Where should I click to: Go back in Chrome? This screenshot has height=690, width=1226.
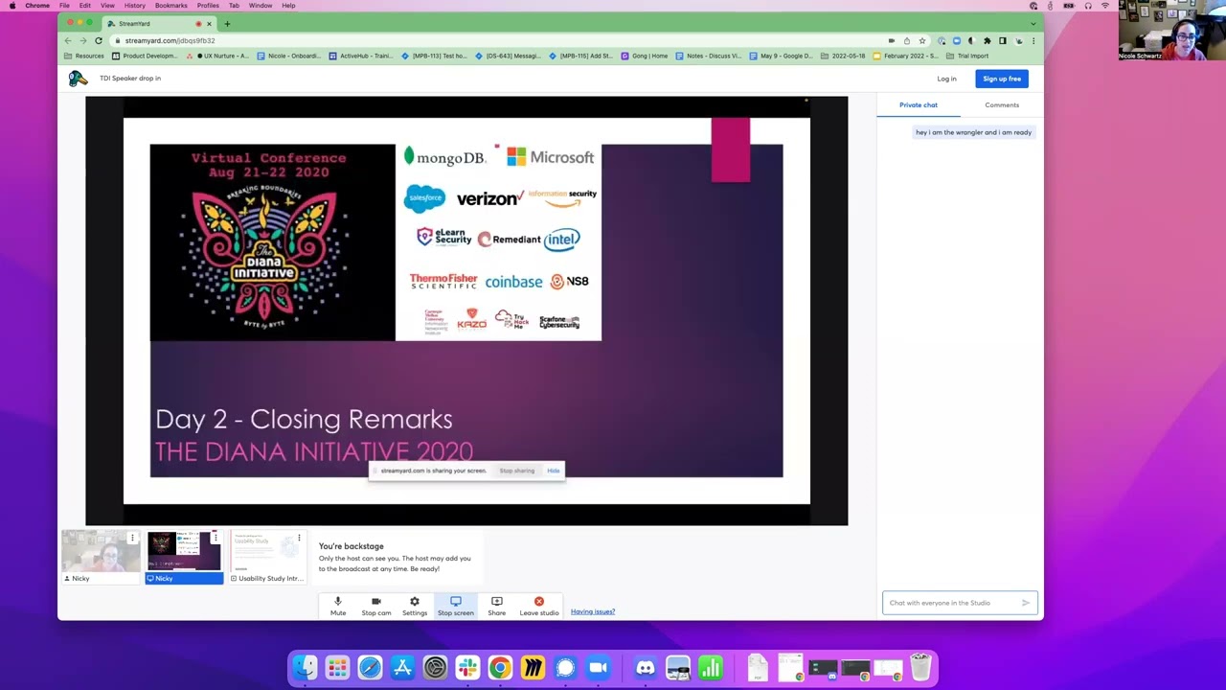[x=67, y=40]
